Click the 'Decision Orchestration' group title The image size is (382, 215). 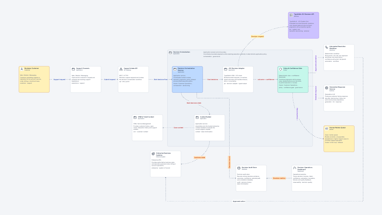[x=181, y=52]
